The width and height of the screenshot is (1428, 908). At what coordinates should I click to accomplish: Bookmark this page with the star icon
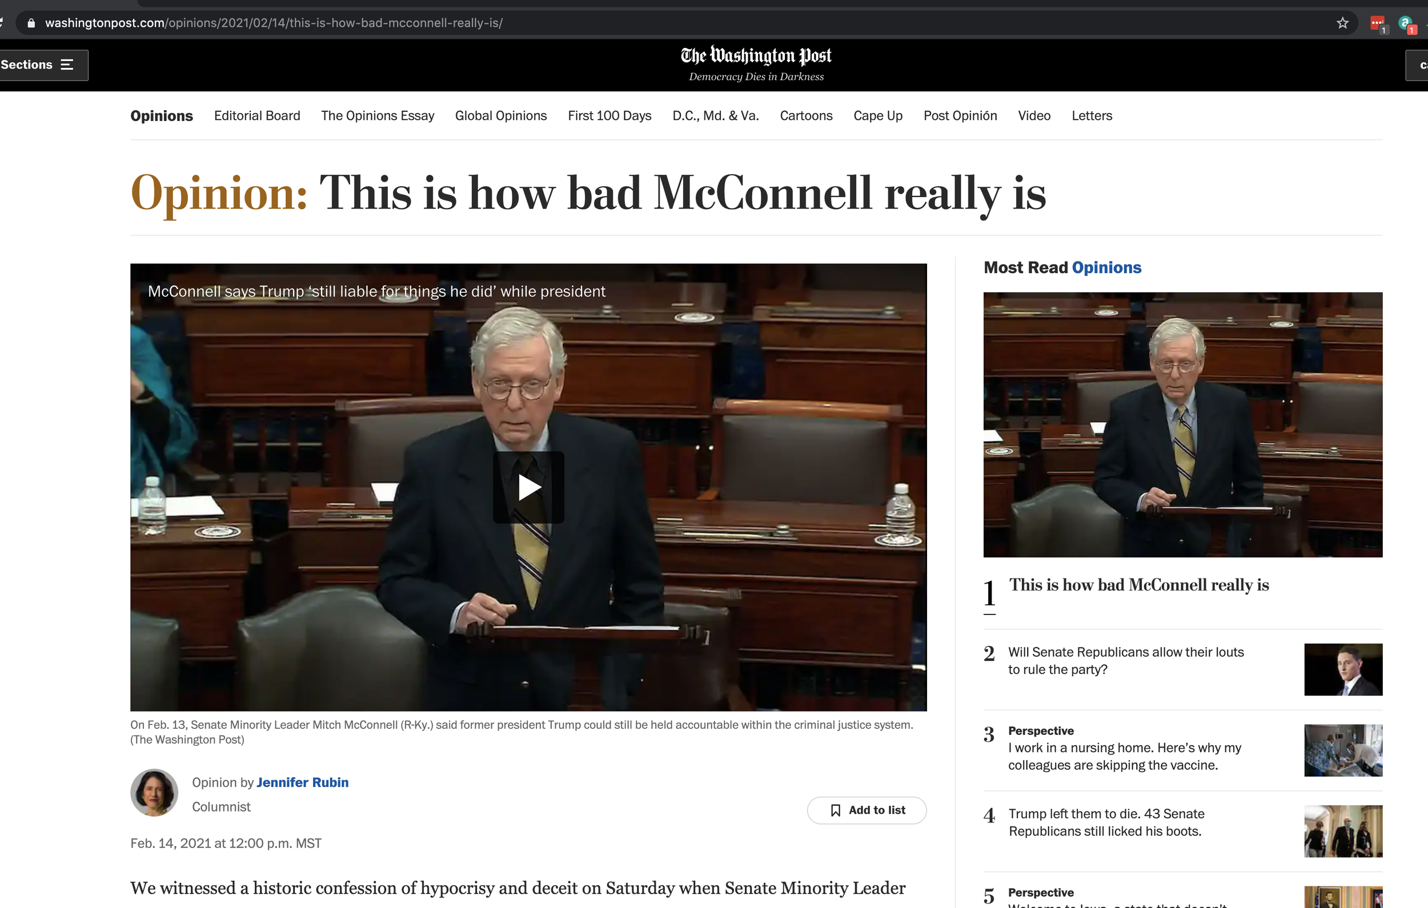1342,23
